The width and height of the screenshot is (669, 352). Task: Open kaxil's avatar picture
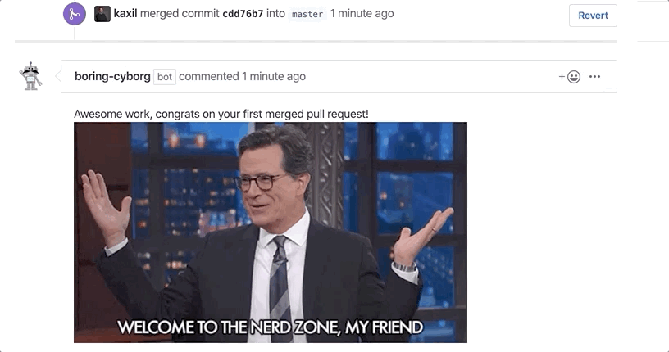[102, 14]
